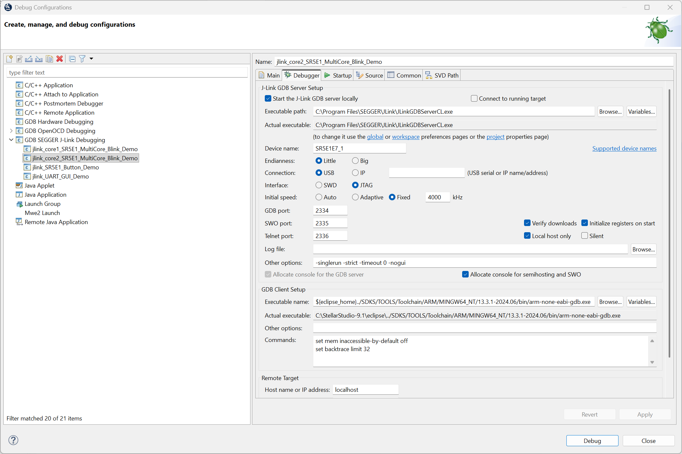The height and width of the screenshot is (454, 682).
Task: Switch to the SVD Path tab
Action: tap(442, 76)
